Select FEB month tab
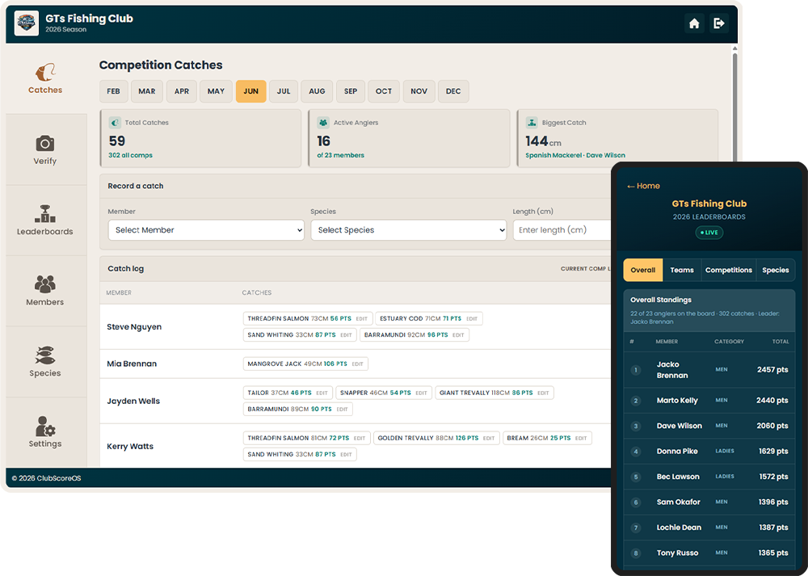 click(113, 91)
